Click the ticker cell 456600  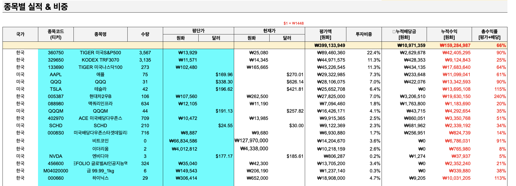point(56,164)
